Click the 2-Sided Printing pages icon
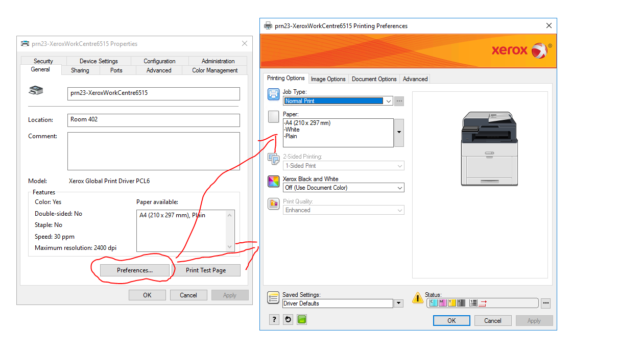The height and width of the screenshot is (356, 643). tap(274, 159)
